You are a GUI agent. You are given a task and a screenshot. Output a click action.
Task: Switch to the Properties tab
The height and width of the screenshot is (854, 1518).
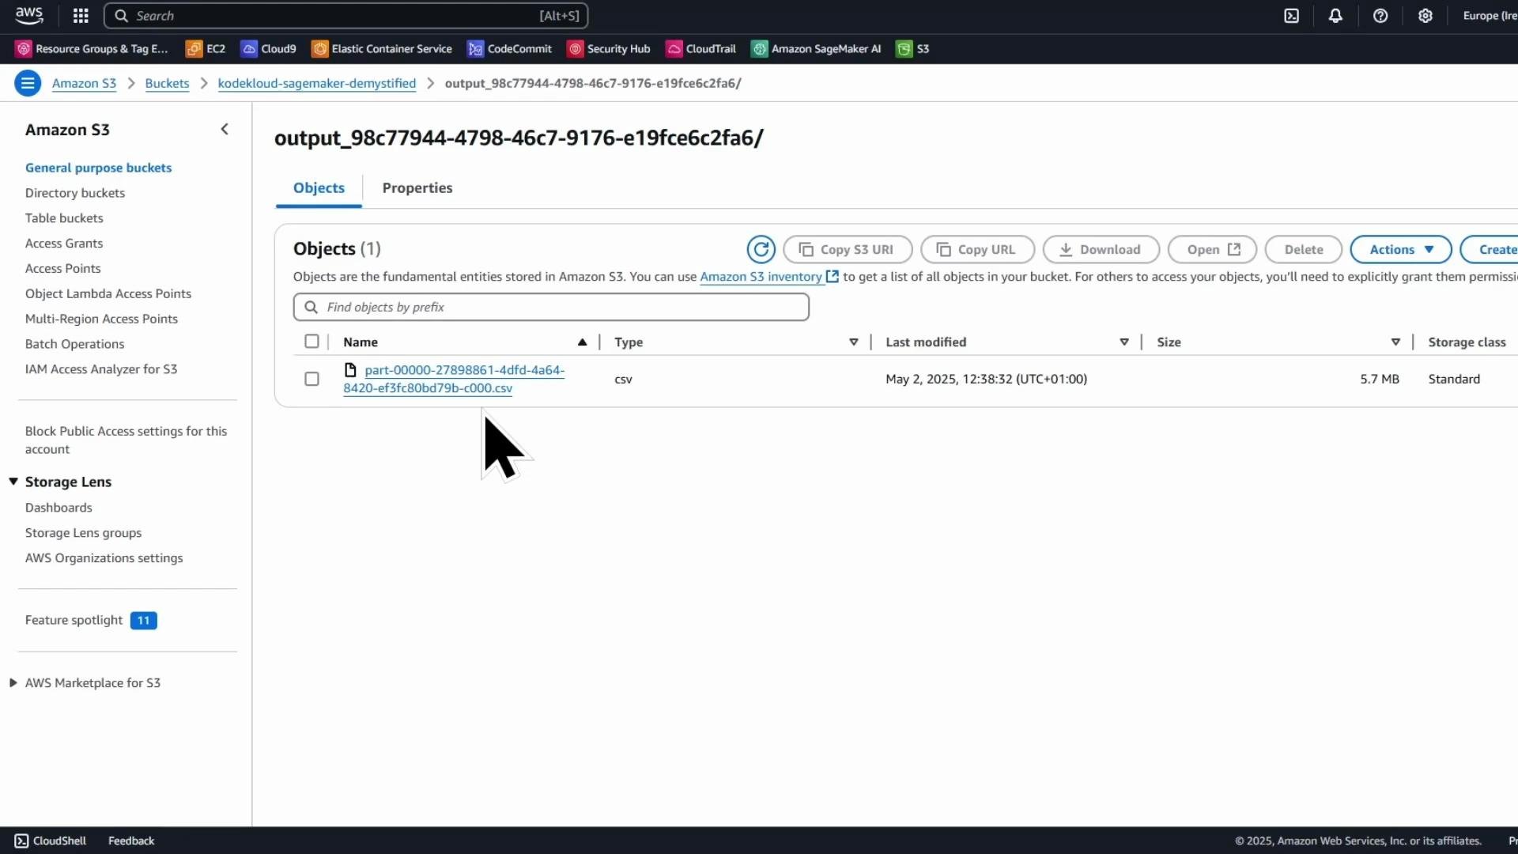click(x=417, y=188)
